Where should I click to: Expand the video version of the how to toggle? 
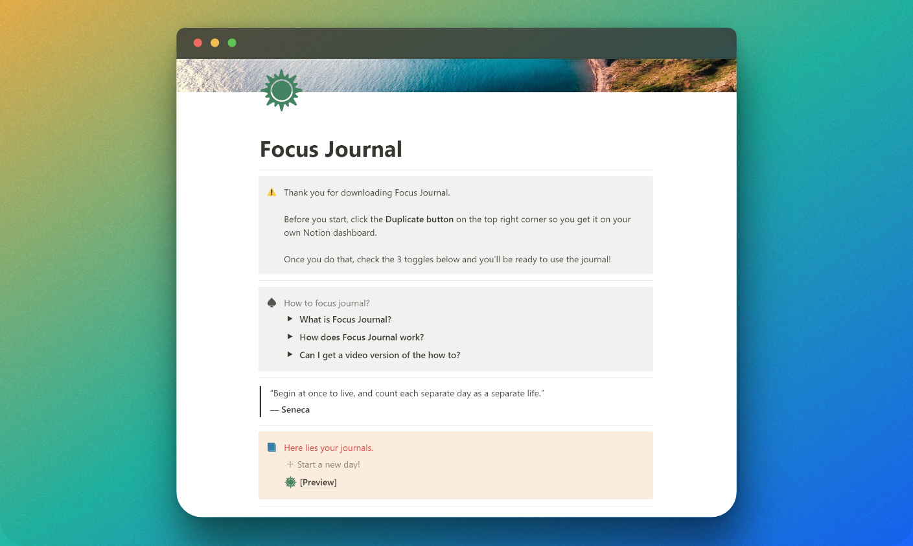pos(290,355)
